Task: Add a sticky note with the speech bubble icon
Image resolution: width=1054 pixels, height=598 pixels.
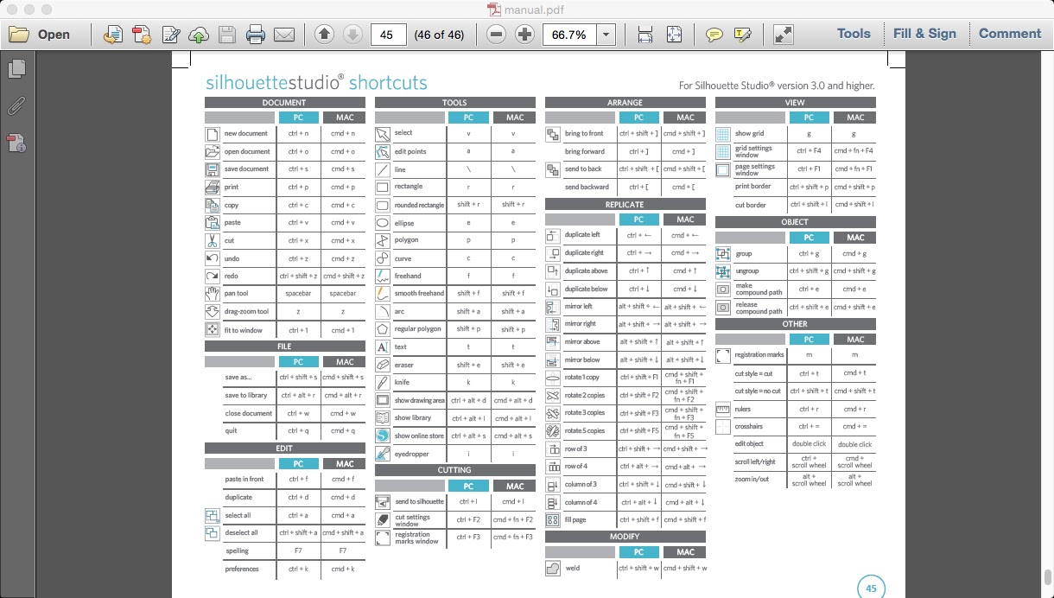Action: (714, 35)
